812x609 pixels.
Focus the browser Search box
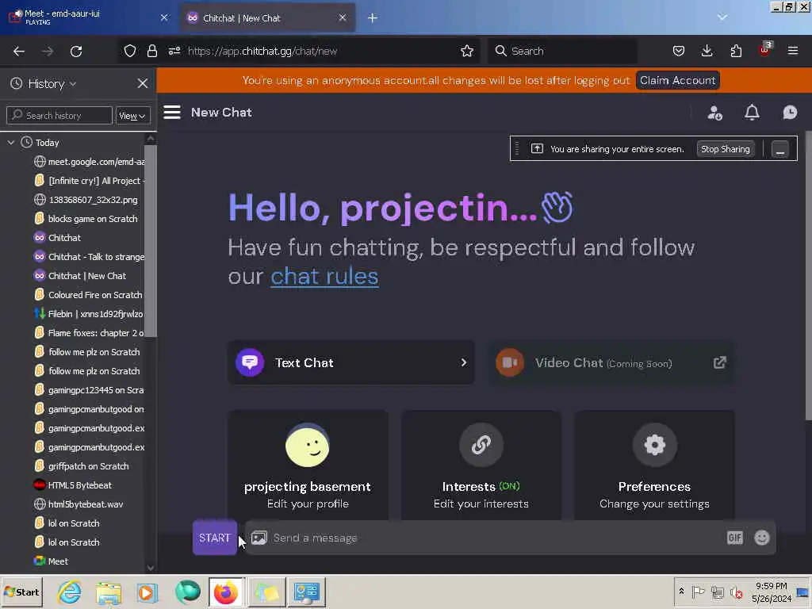coord(563,51)
